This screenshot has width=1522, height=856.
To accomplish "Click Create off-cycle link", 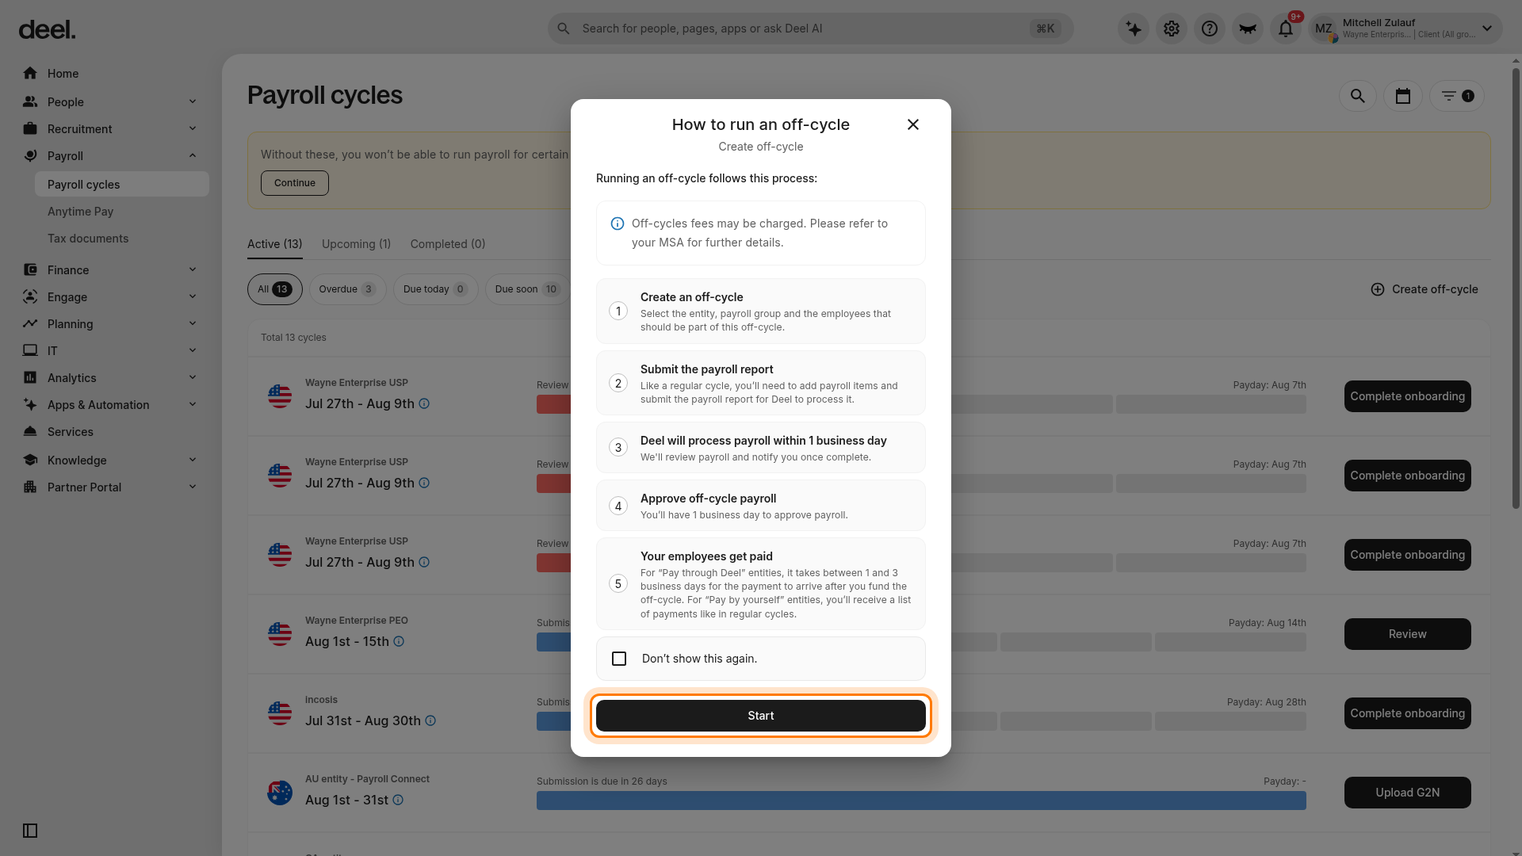I will (x=1424, y=289).
